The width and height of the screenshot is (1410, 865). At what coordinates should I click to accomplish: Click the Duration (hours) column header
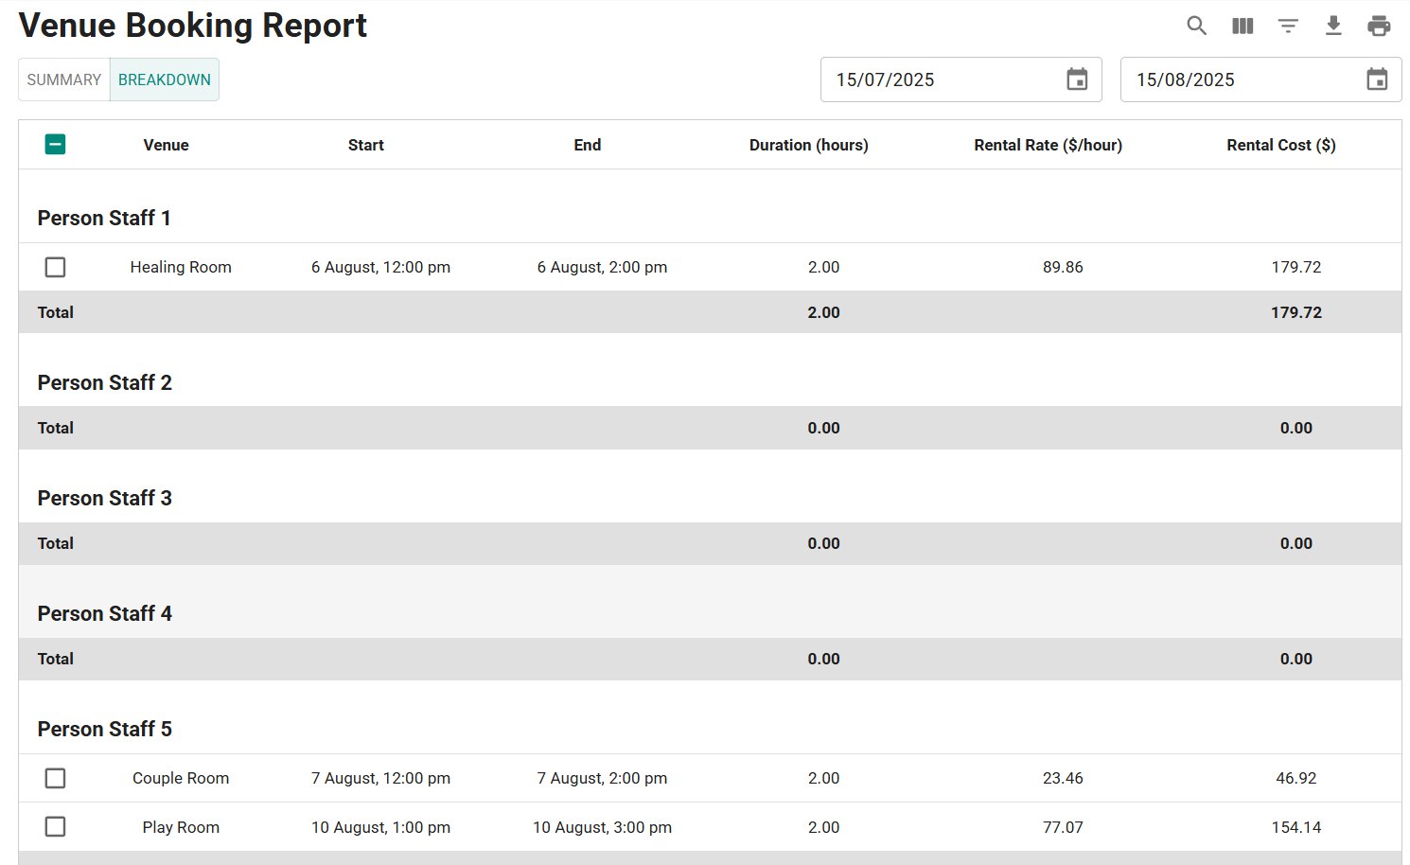[x=808, y=145]
